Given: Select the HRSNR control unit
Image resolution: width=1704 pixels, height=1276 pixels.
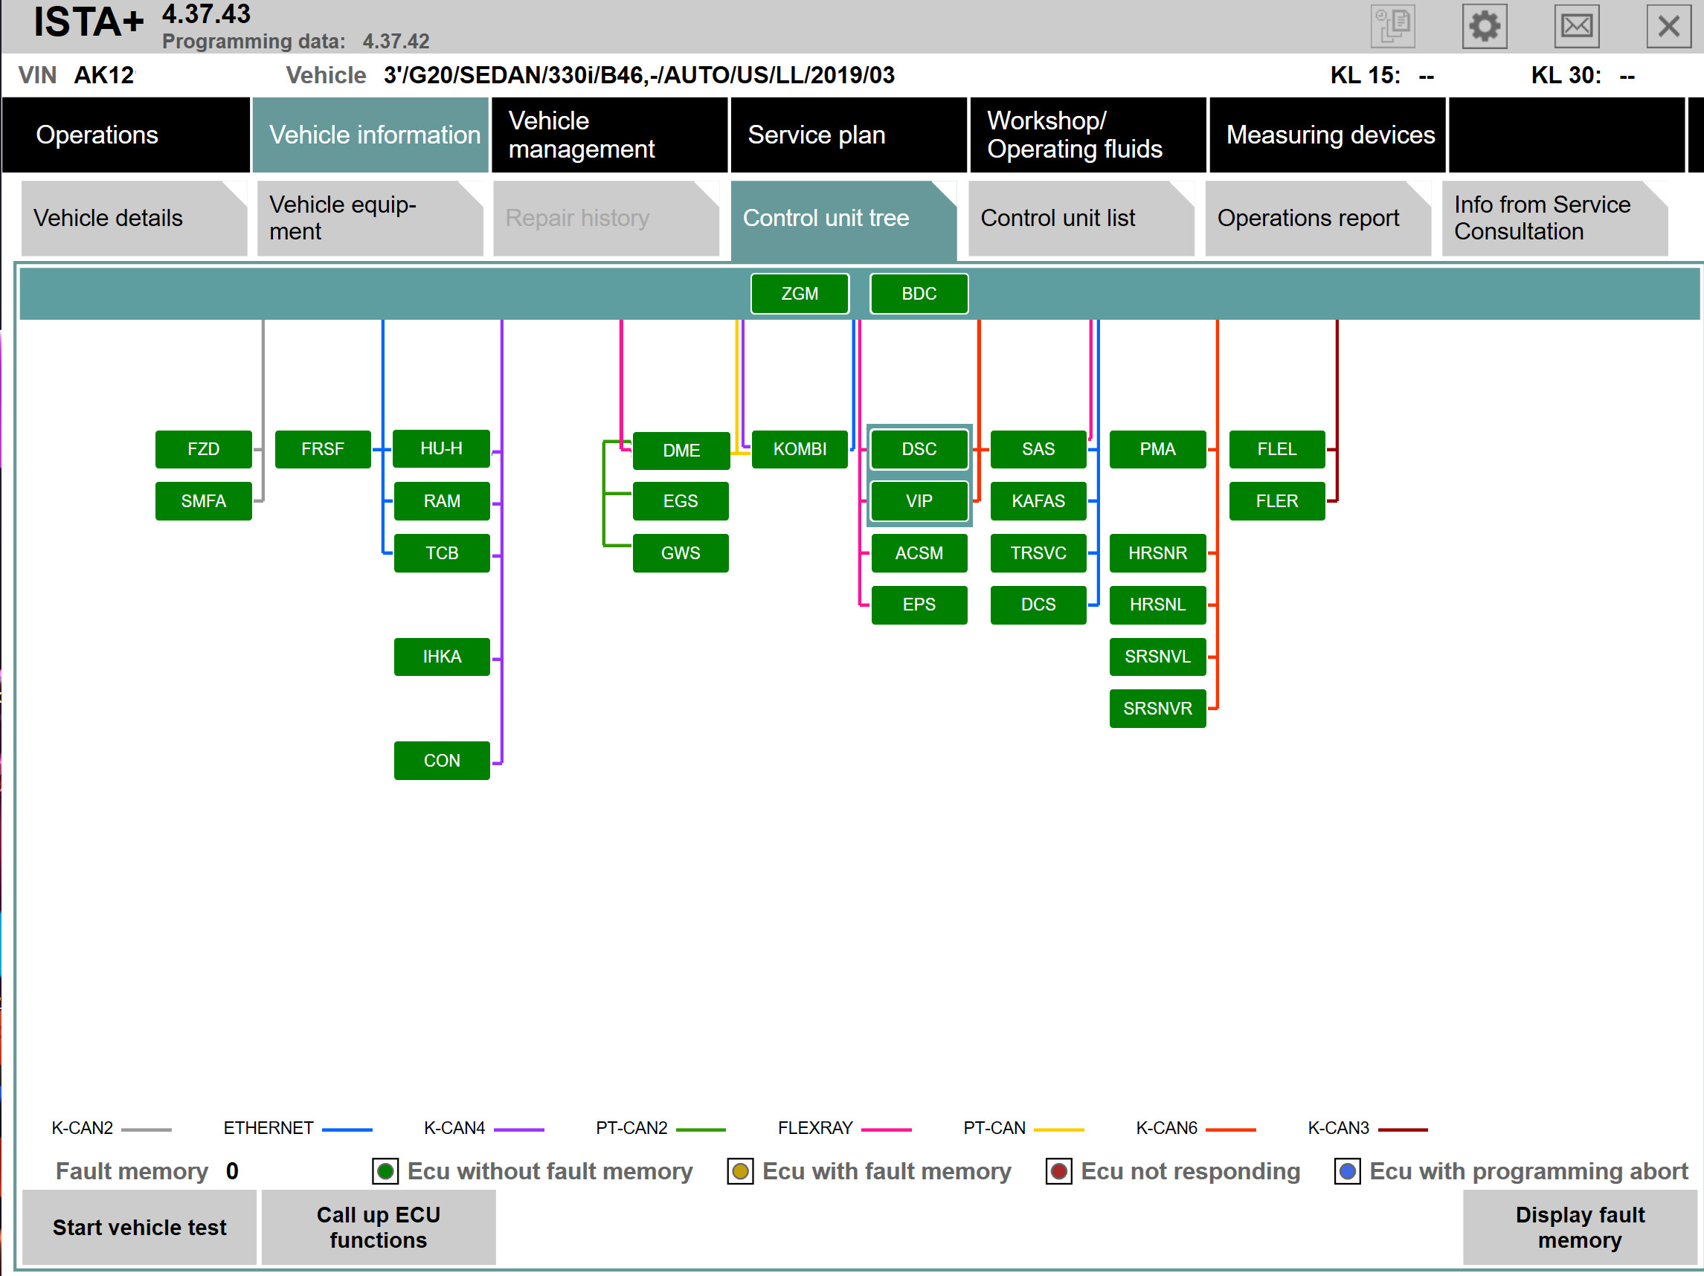Looking at the screenshot, I should click(x=1158, y=553).
